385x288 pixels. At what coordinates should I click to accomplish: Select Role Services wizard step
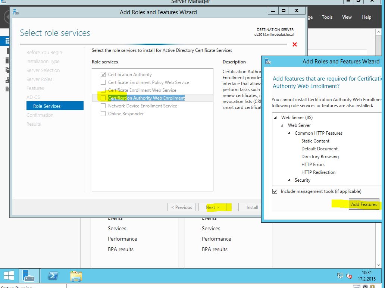[x=55, y=106]
